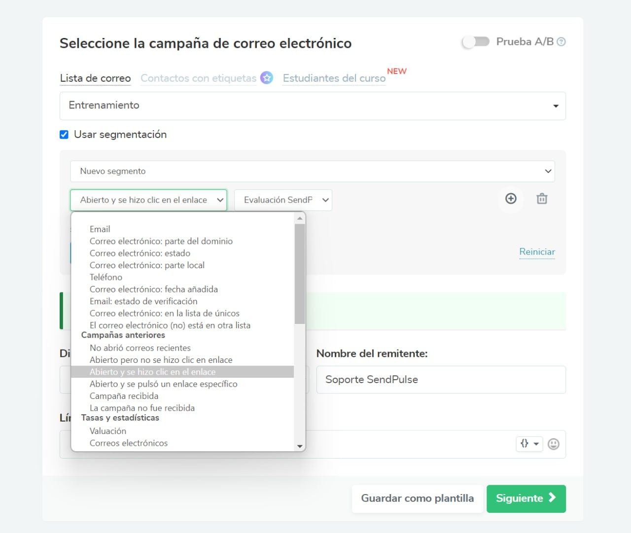Open the curly braces variables dropdown
This screenshot has width=631, height=533.
[x=529, y=444]
